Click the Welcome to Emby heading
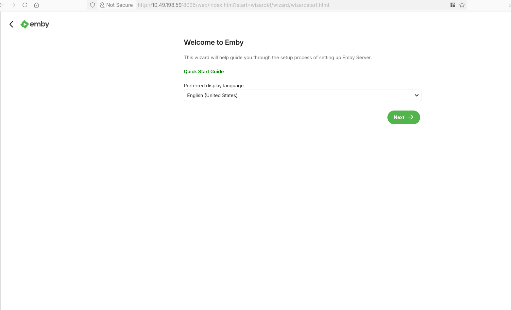The image size is (511, 310). click(213, 43)
